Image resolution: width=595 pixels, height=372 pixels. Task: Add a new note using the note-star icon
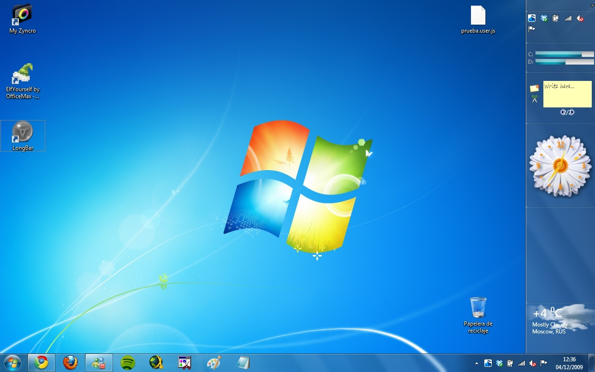(x=535, y=88)
